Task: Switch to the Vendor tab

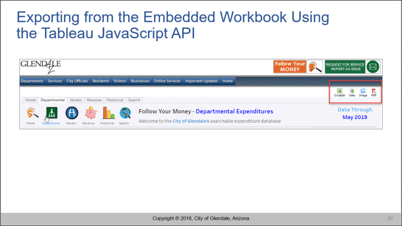Action: pos(76,100)
